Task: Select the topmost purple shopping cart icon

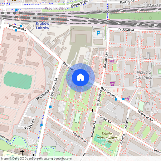Action: click(112, 61)
